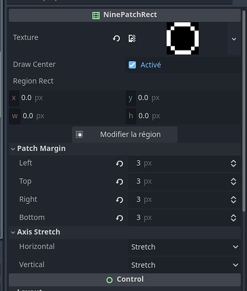
Task: Click the NinePatchRect section header
Action: pyautogui.click(x=125, y=15)
